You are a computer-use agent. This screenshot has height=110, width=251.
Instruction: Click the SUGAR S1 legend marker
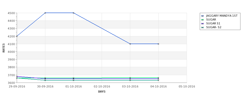tap(203, 24)
